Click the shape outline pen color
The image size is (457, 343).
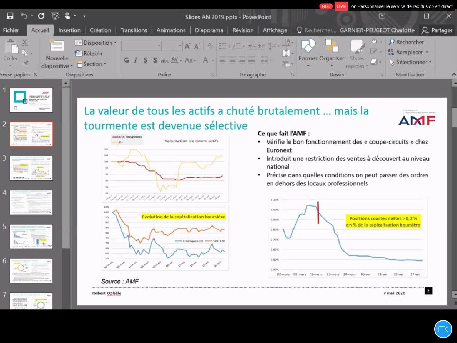pyautogui.click(x=374, y=52)
